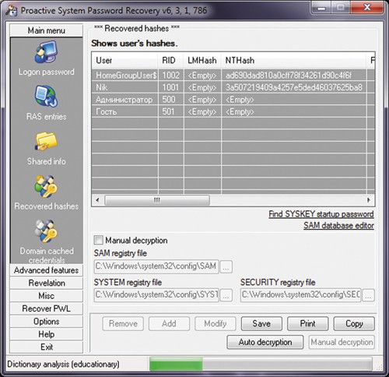This screenshot has height=377, width=389.
Task: Select the Recovered hashes icon
Action: (x=46, y=186)
